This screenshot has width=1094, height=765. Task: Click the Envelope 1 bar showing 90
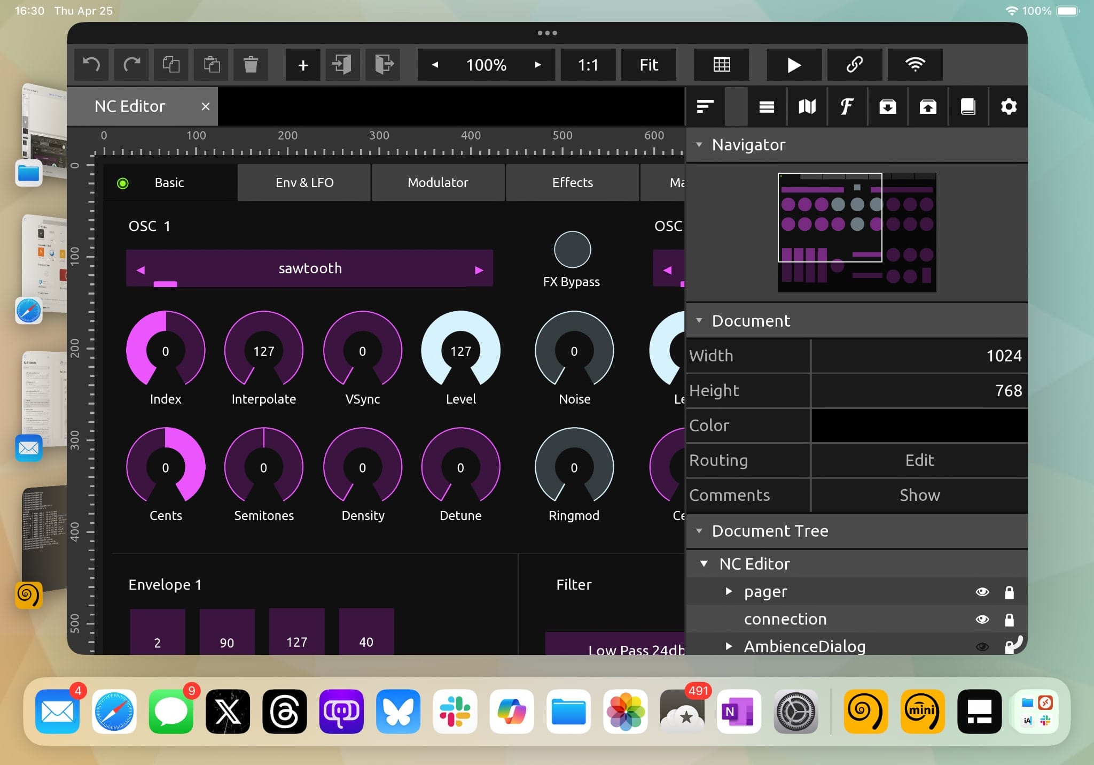coord(227,631)
